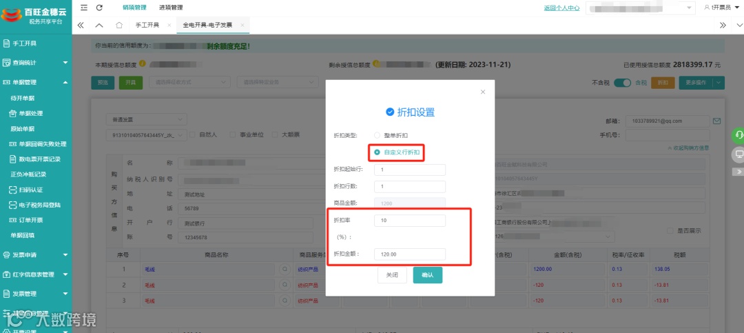Screen dimensions: 744x333
Task: Select the 全电开具-电子发票 tab
Action: (207, 26)
